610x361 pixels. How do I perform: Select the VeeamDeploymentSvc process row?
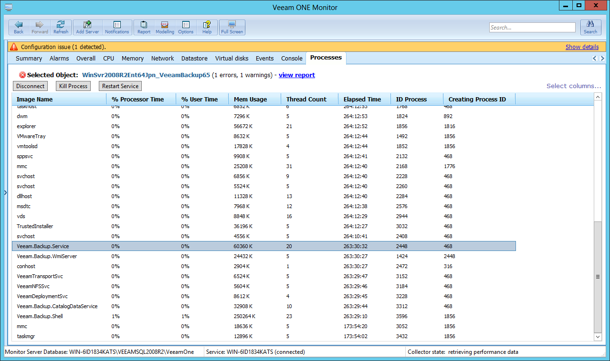point(264,296)
